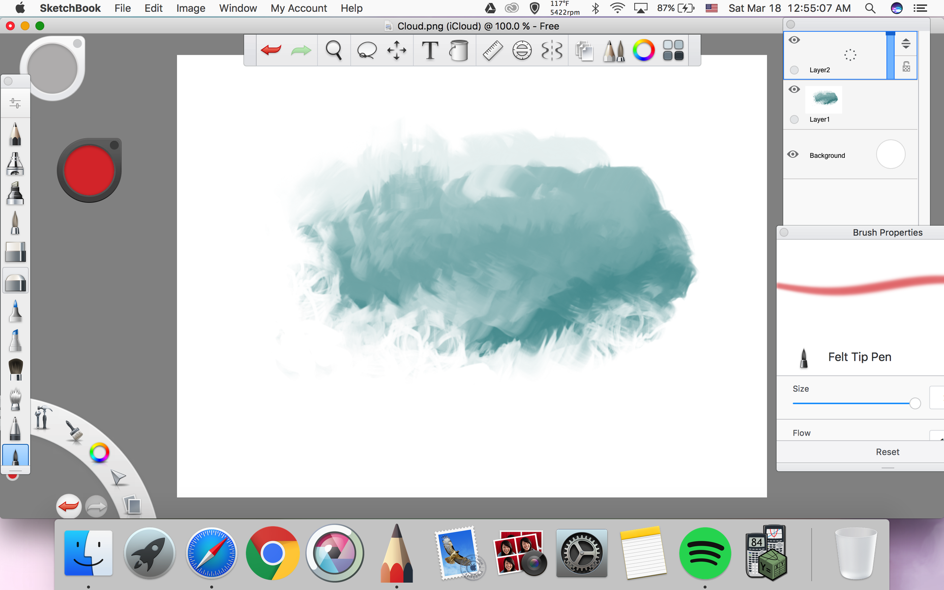944x590 pixels.
Task: Hide Layer1 using its eye icon
Action: pyautogui.click(x=794, y=89)
